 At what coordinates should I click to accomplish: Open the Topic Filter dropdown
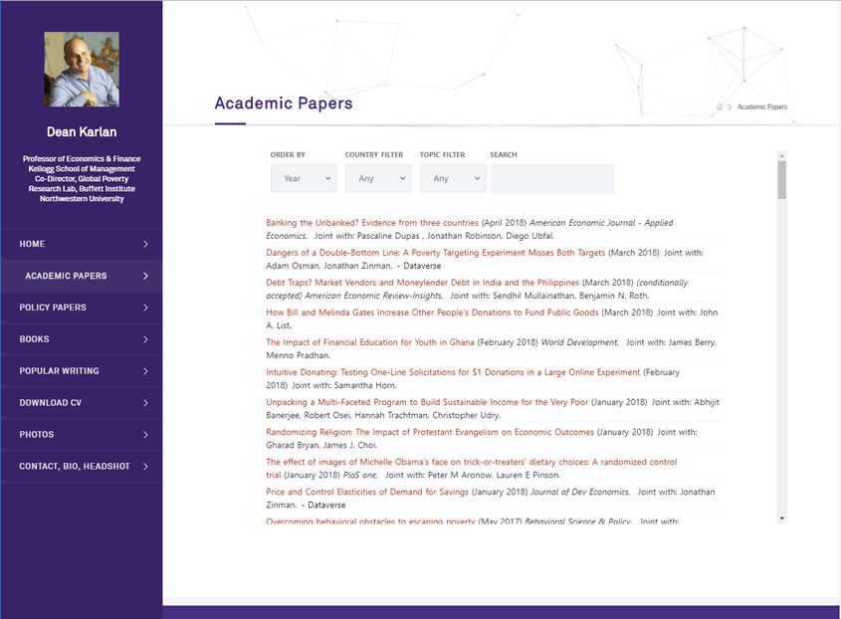click(x=453, y=179)
